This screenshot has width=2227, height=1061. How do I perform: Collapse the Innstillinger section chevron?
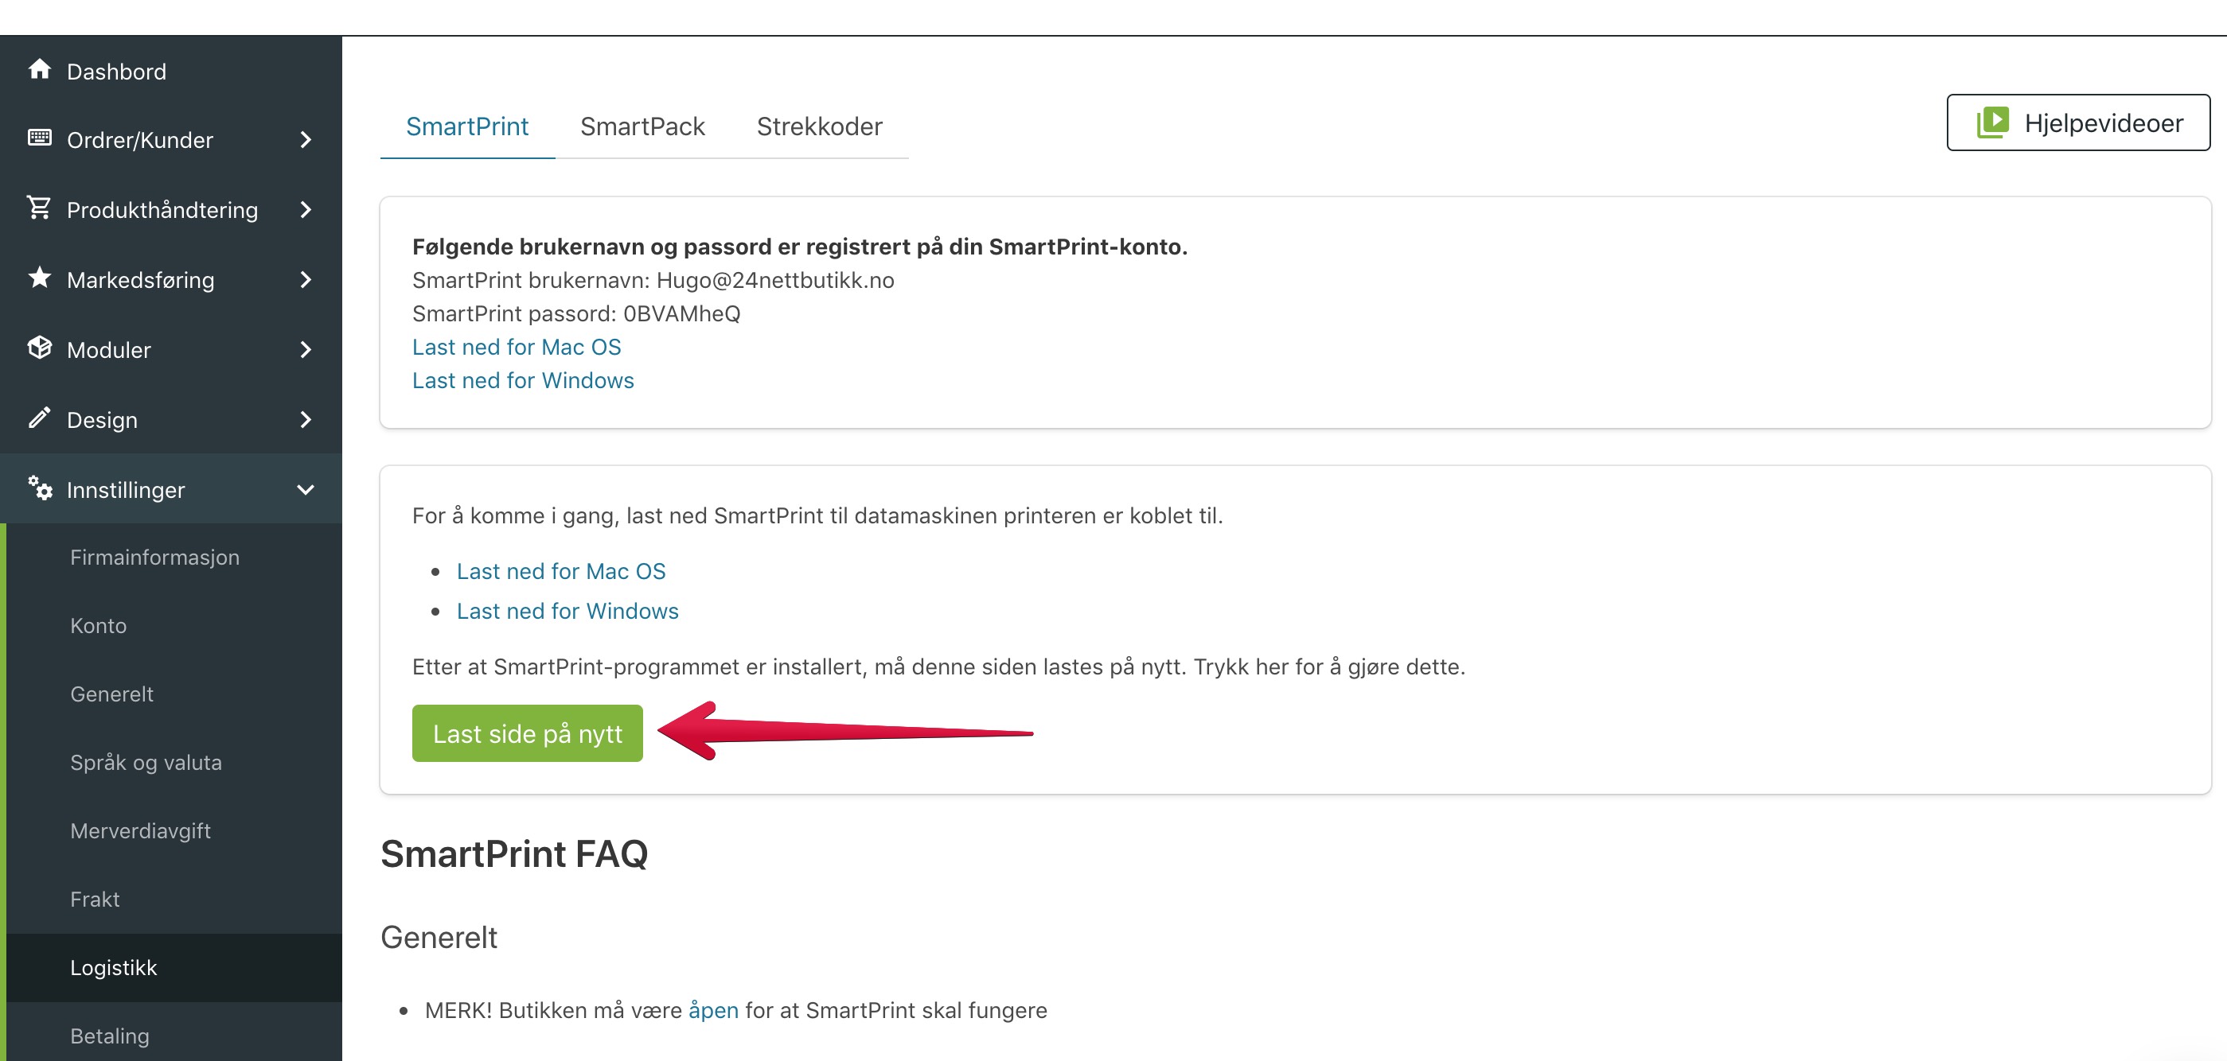point(305,490)
